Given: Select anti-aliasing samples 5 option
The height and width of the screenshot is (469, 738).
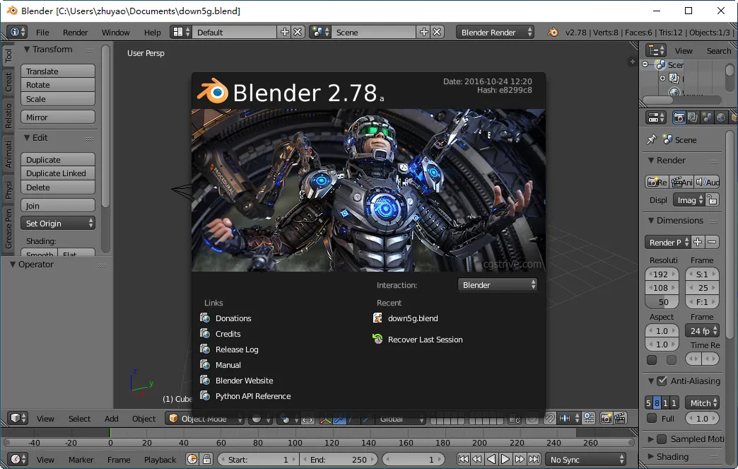Looking at the screenshot, I should 648,403.
